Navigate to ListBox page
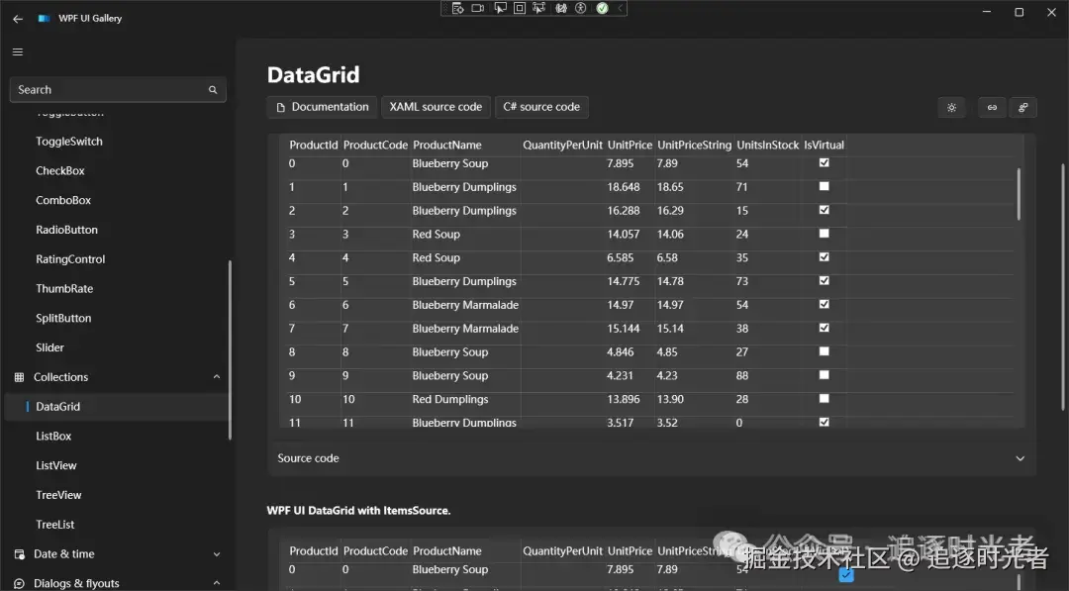This screenshot has width=1069, height=591. (53, 437)
